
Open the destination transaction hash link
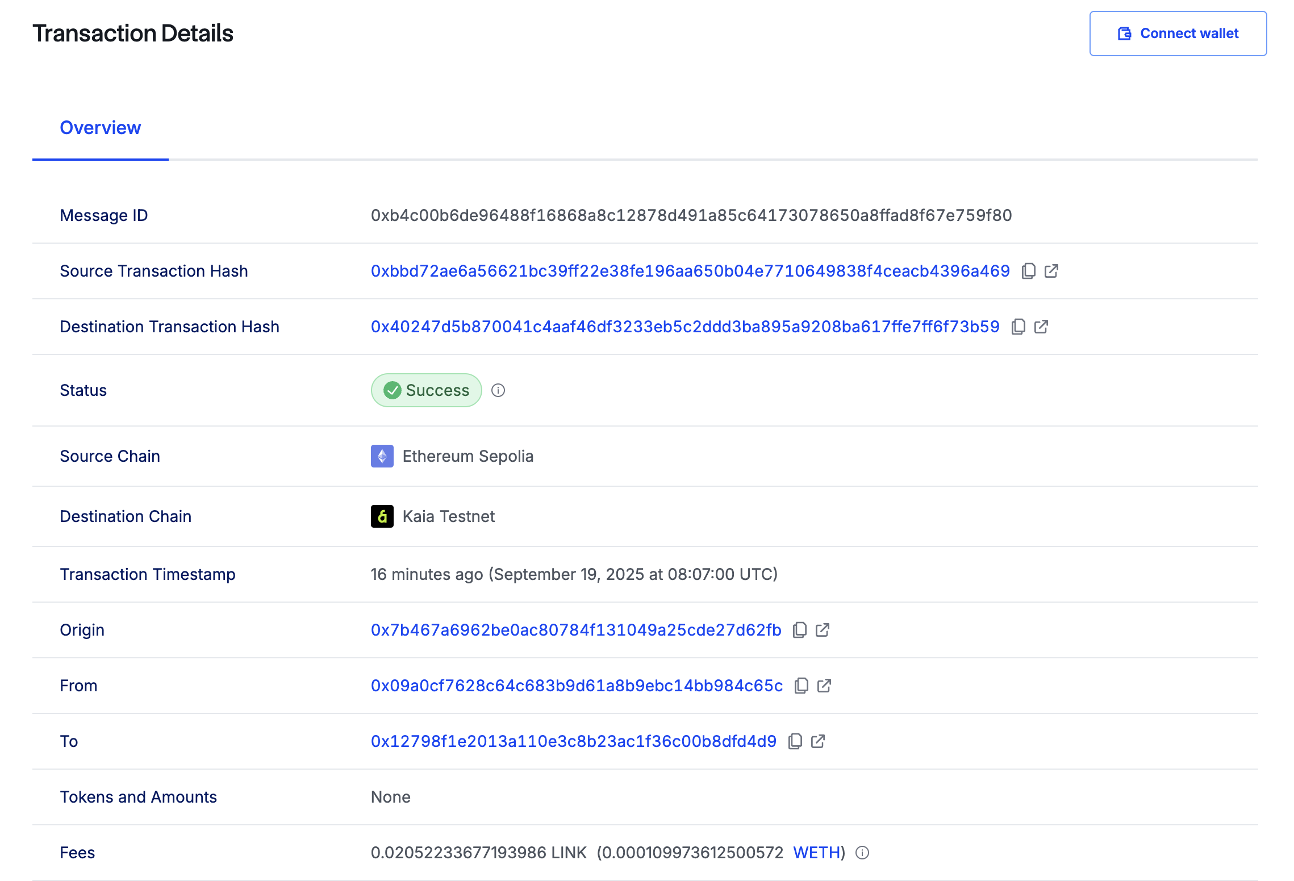point(685,327)
